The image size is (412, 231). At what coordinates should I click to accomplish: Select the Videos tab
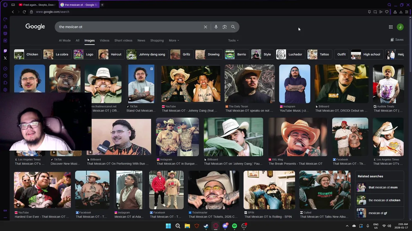[105, 40]
